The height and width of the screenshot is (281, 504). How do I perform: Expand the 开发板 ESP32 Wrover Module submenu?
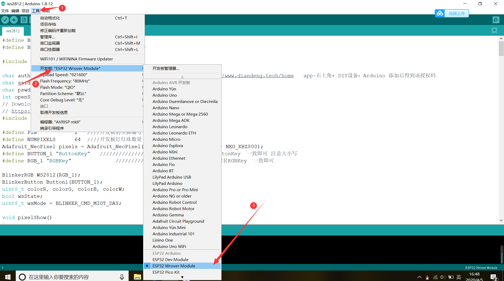88,68
